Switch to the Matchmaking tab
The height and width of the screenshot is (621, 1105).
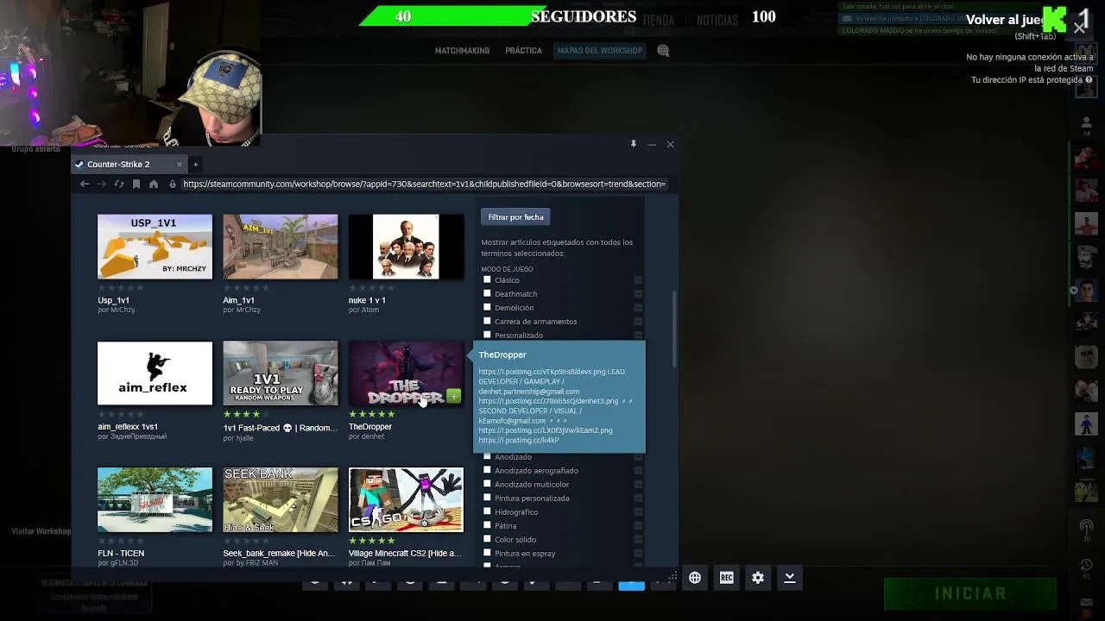click(x=462, y=51)
